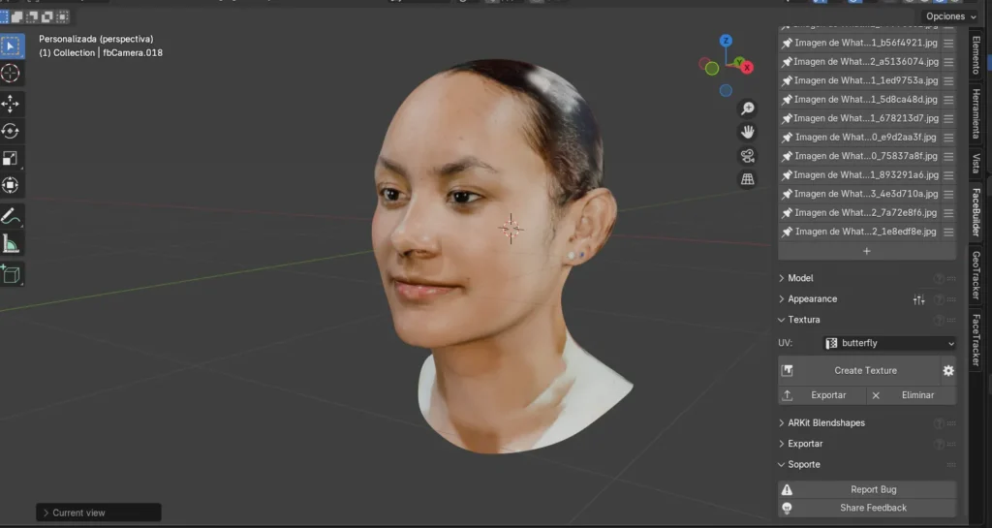The width and height of the screenshot is (992, 528).
Task: Switch perspective/orthographic with grid icon
Action: [x=748, y=179]
